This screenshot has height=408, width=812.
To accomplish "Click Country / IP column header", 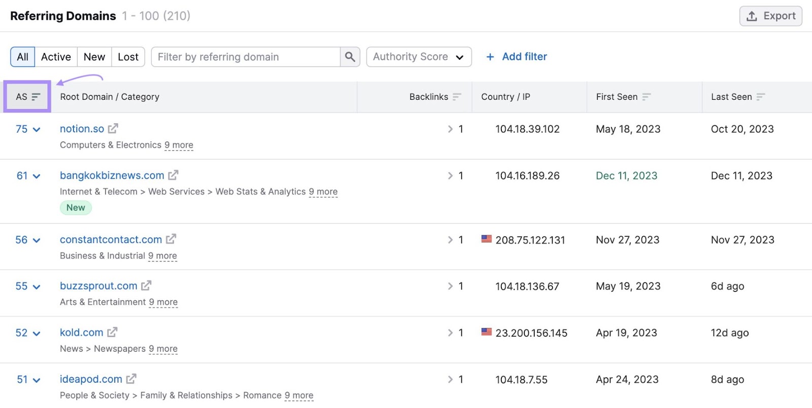I will 505,97.
